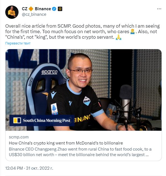Screen dimensions: 166x176
Task: Click the CZ Binance display name
Action: pyautogui.click(x=36, y=9)
